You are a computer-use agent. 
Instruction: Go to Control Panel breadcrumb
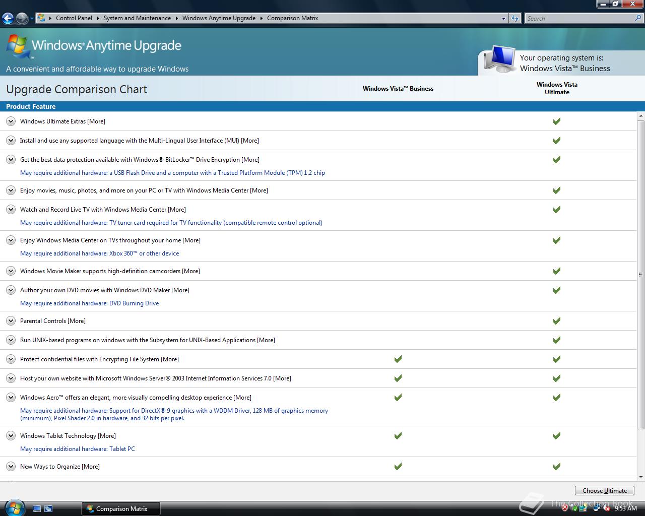tap(74, 18)
